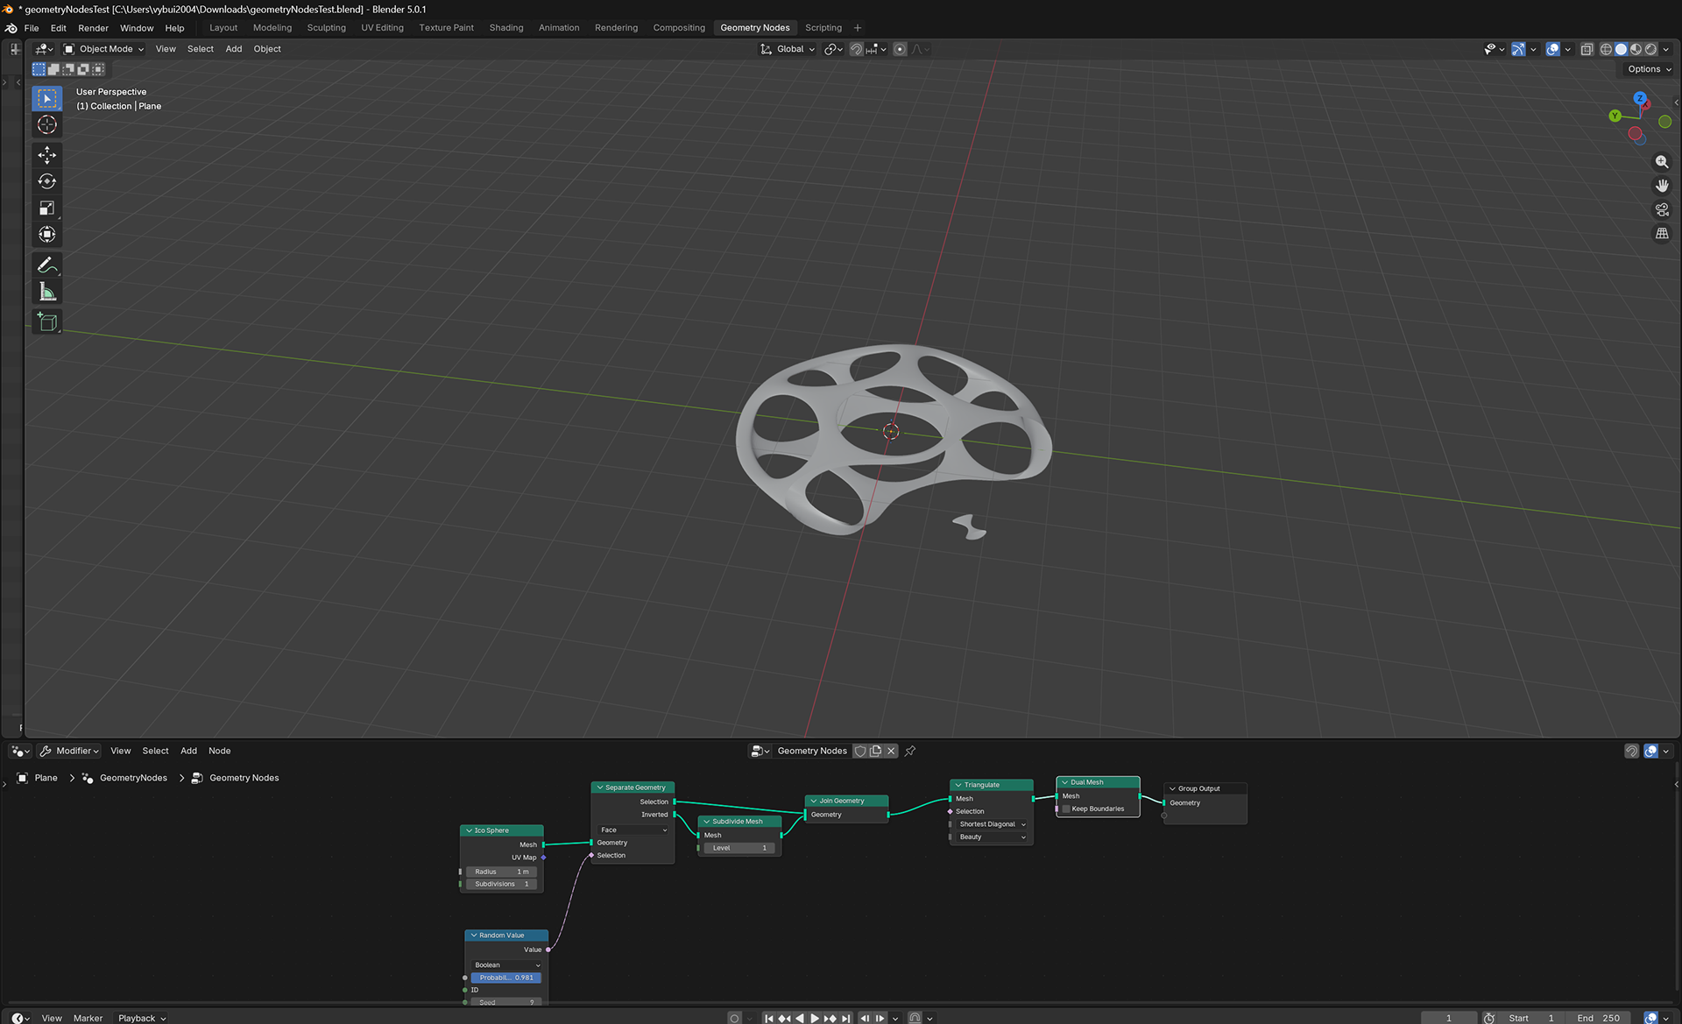Image resolution: width=1682 pixels, height=1024 pixels.
Task: Toggle the node editor pin icon
Action: (x=910, y=751)
